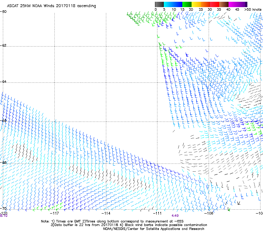Click the '-70' latitude axis label
Screen dimensions: 263x231
tap(3, 208)
